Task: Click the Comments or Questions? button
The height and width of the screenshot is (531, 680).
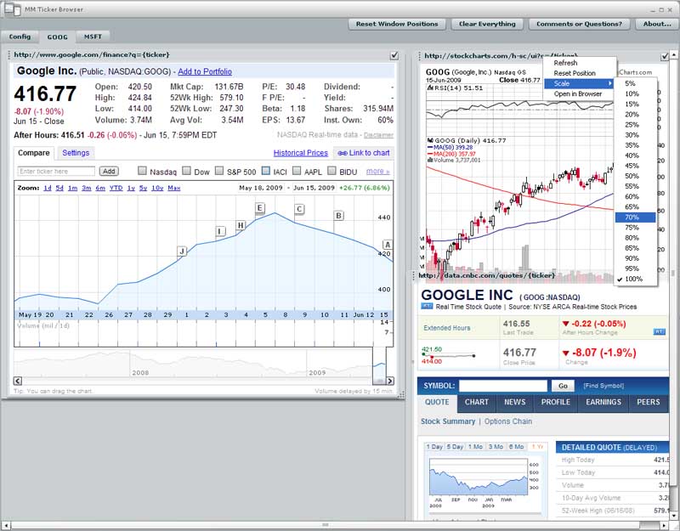Action: coord(579,25)
